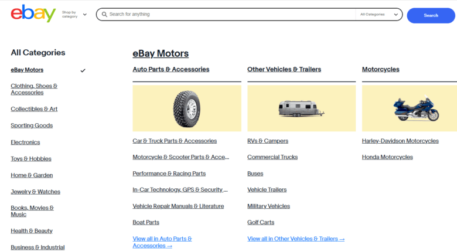Open the Golf Carts link
457x251 pixels.
coord(261,222)
